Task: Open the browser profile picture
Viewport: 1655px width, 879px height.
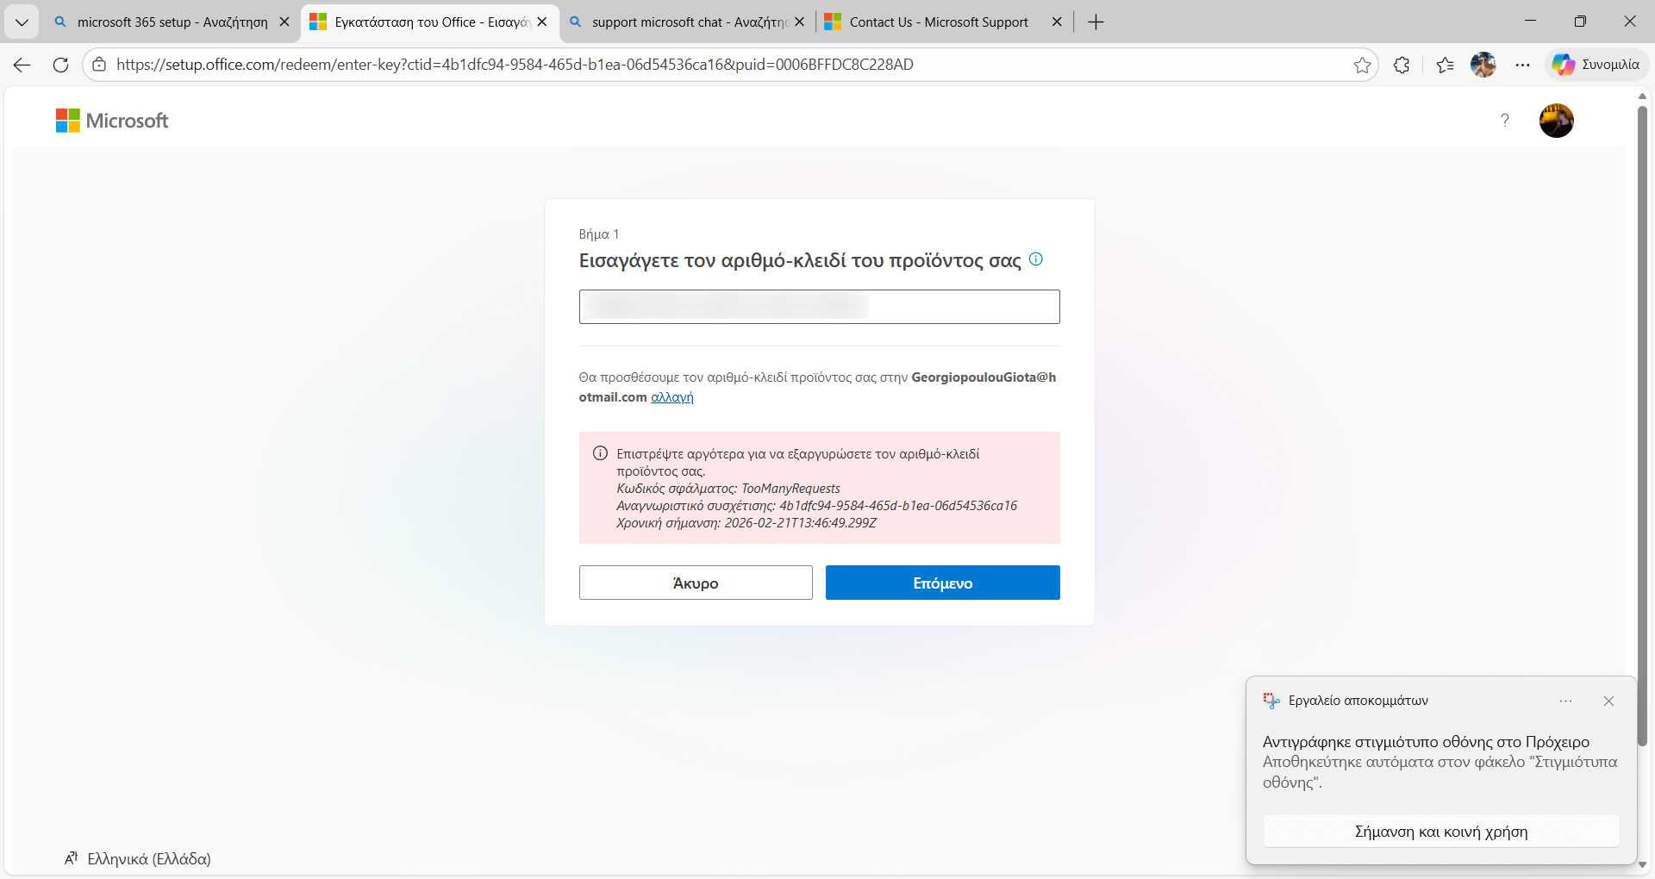Action: pos(1483,65)
